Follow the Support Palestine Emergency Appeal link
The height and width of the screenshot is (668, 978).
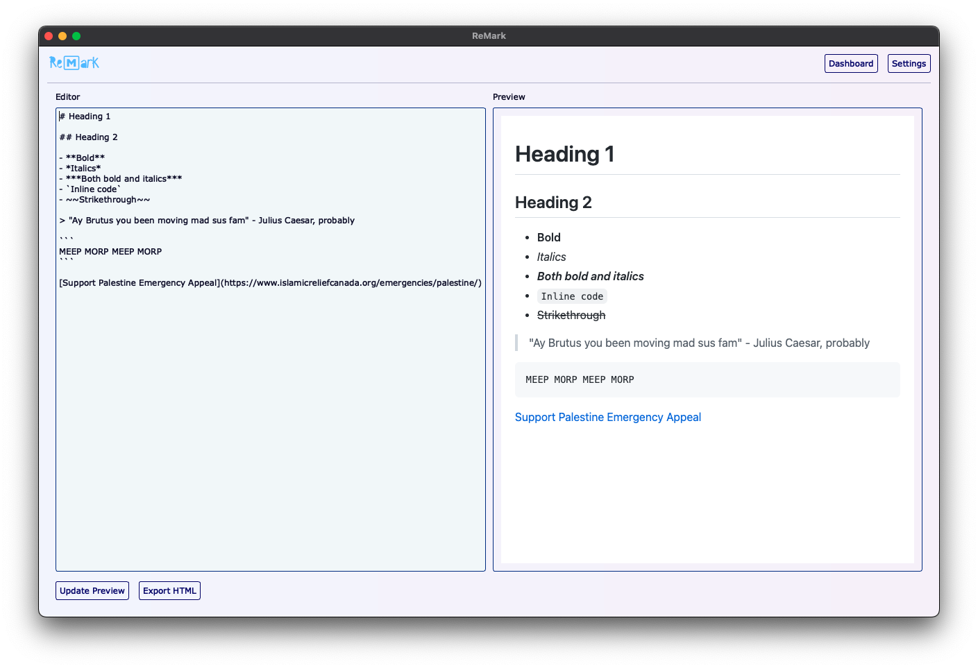click(x=608, y=417)
